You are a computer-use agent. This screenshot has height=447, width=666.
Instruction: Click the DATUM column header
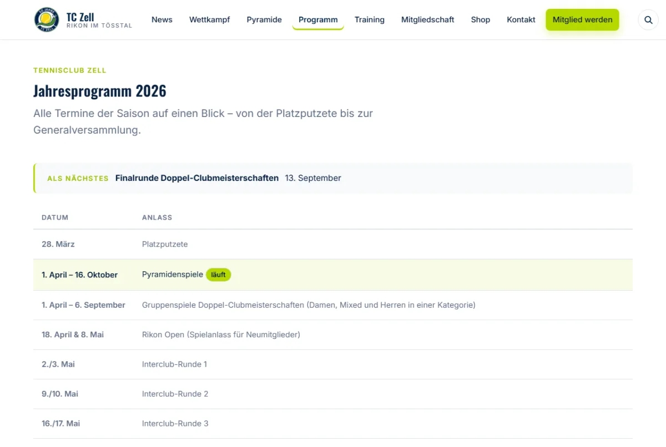pos(55,217)
